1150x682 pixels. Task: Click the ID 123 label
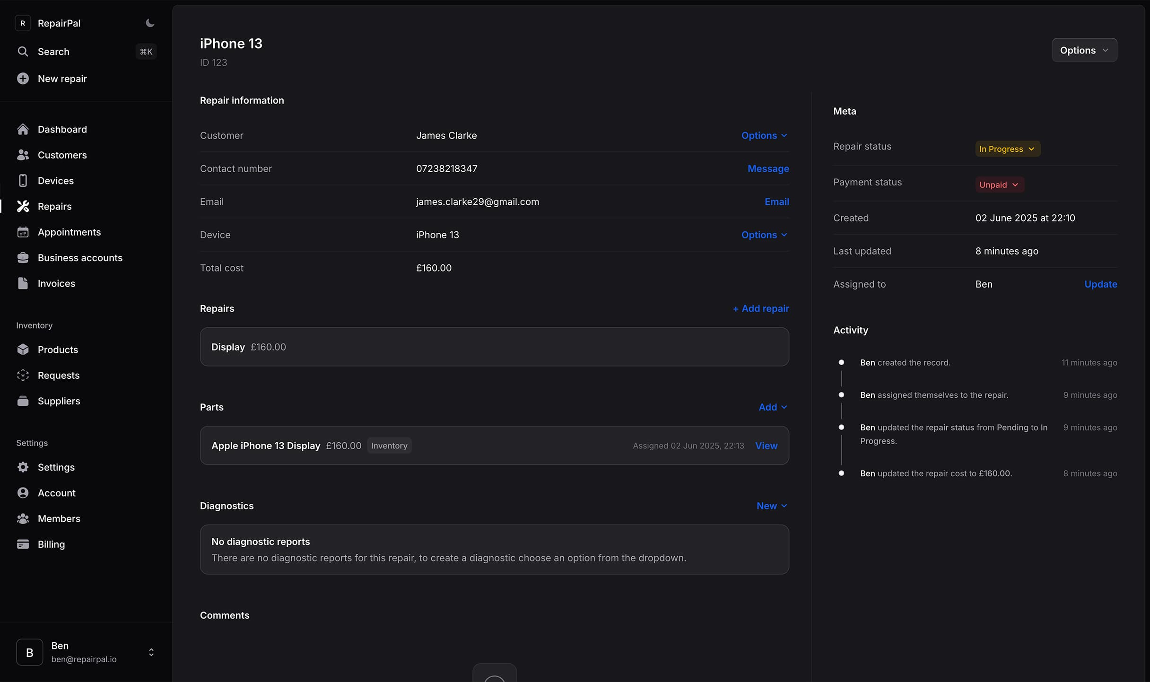click(x=213, y=62)
